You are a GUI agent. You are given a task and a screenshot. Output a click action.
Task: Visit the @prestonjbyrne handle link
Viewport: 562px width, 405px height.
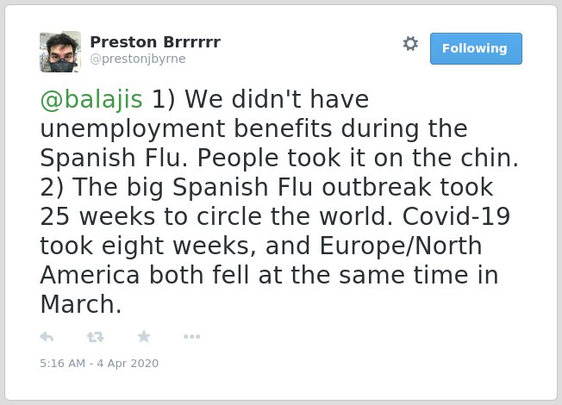pos(138,59)
